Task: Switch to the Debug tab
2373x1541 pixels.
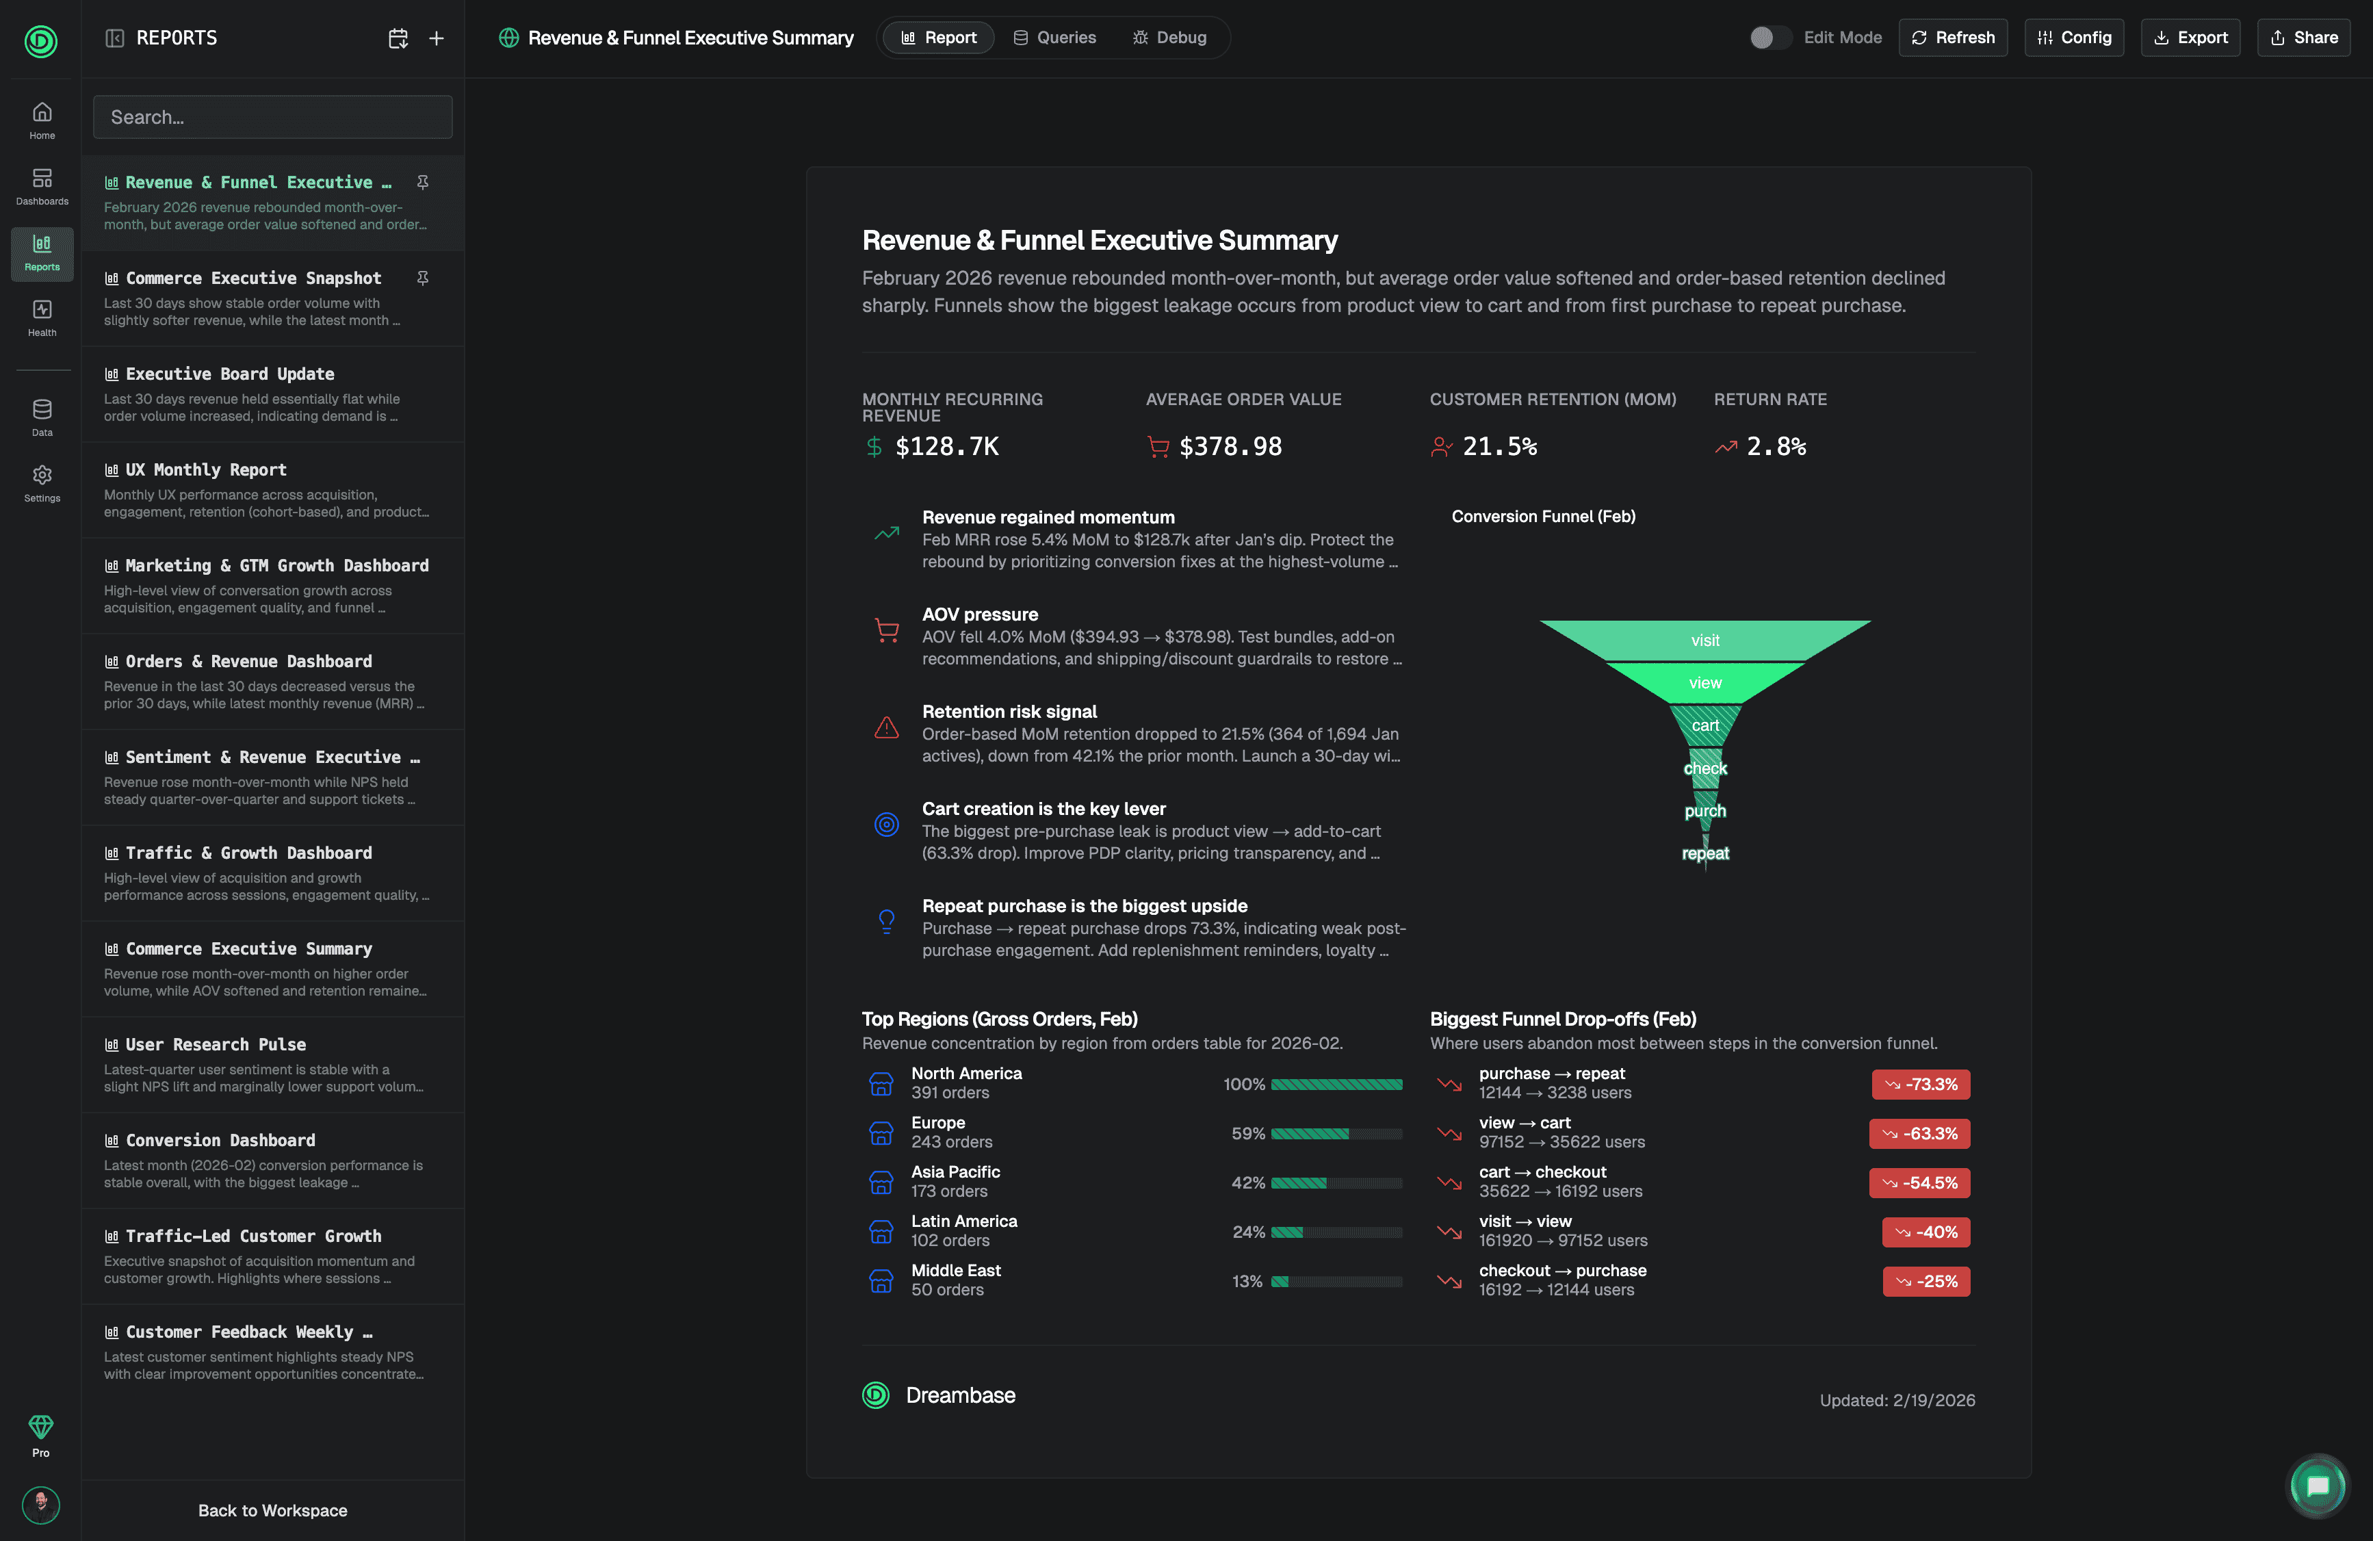Action: tap(1169, 38)
